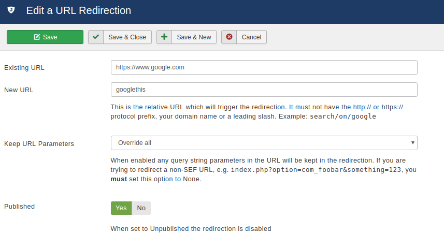Focus the New URL field containing googlethis
This screenshot has height=248, width=444.
point(264,90)
